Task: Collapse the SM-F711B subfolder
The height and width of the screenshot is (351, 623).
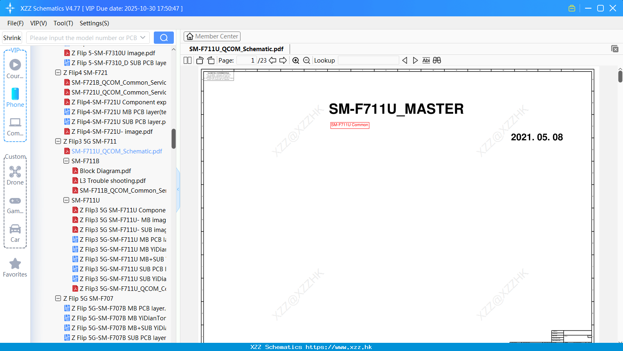Action: click(66, 161)
